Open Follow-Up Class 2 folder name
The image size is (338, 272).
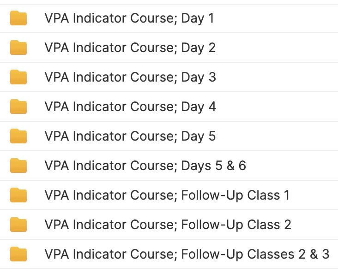168,225
